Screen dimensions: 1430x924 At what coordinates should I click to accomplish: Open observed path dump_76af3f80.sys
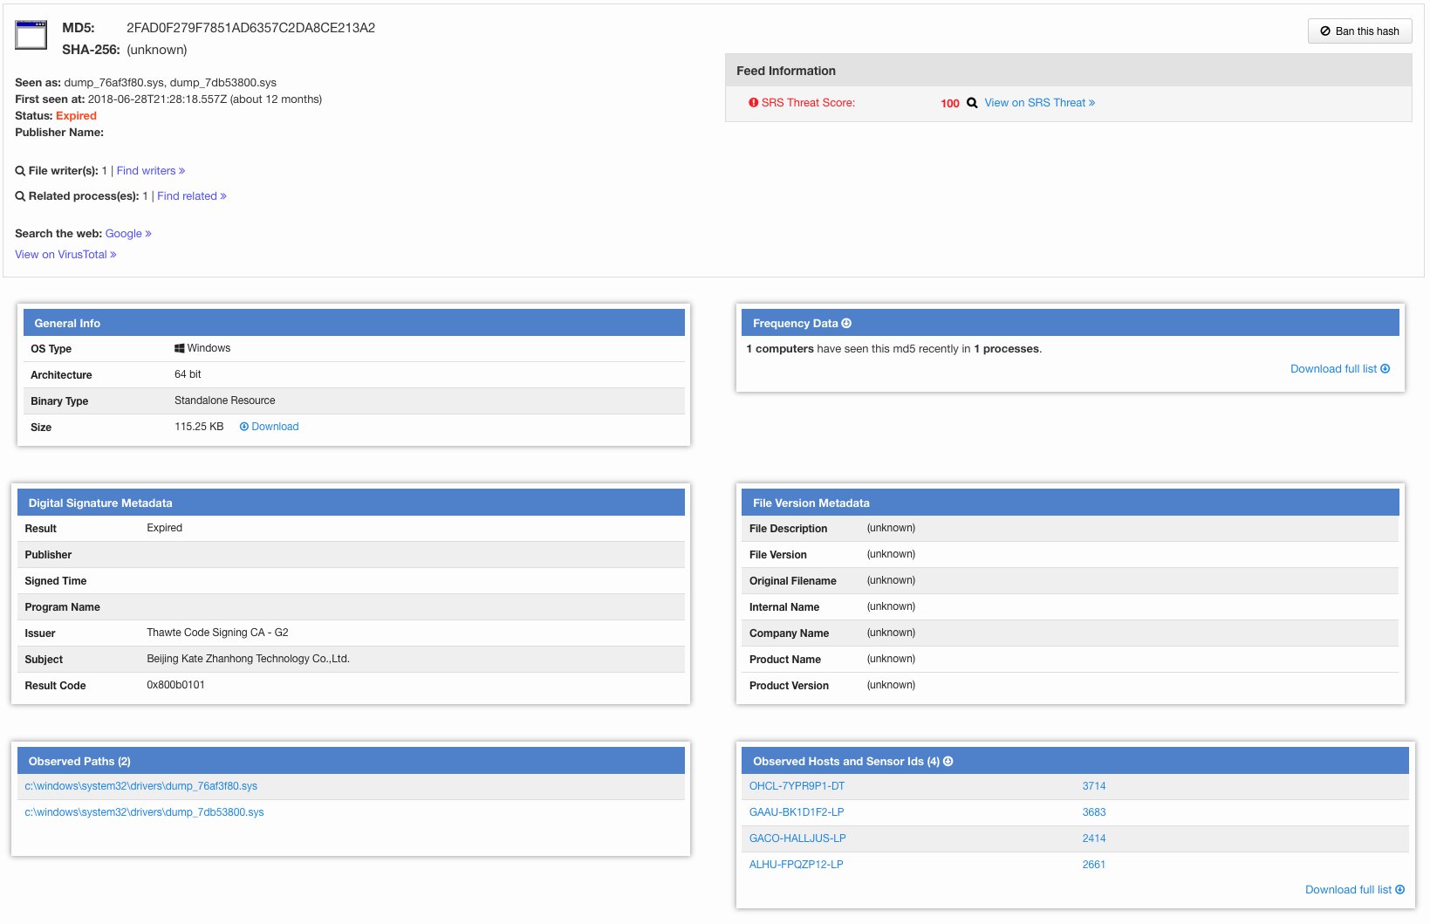pyautogui.click(x=141, y=786)
